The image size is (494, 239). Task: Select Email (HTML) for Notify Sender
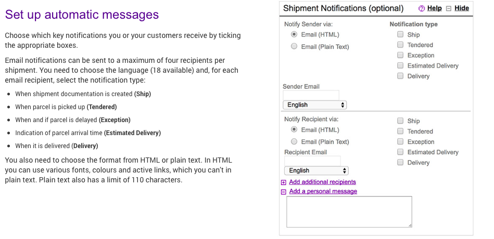point(294,35)
